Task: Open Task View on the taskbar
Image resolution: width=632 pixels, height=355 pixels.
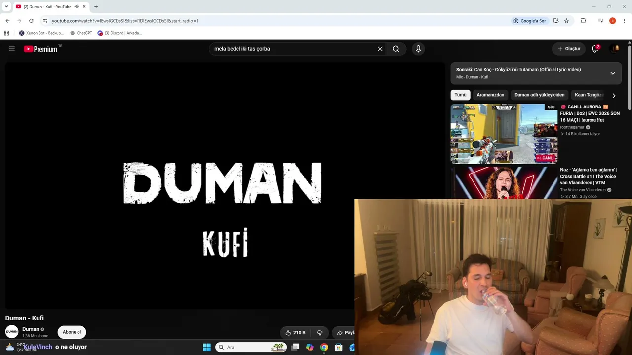Action: click(295, 347)
